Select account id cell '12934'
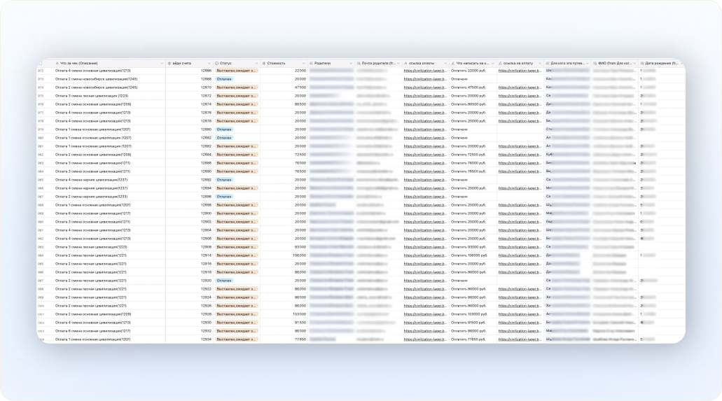Screen dimensions: 722x401 click(206, 339)
